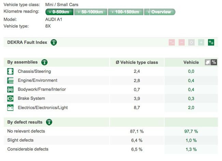The width and height of the screenshot is (222, 161).
Task: Select the Bodywork/Frame/Interior car icon
Action: 10,90
